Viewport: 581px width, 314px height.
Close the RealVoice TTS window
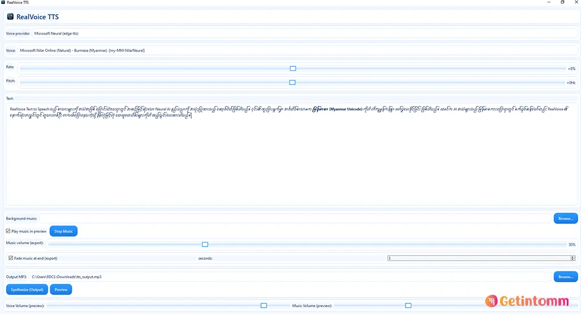[576, 2]
